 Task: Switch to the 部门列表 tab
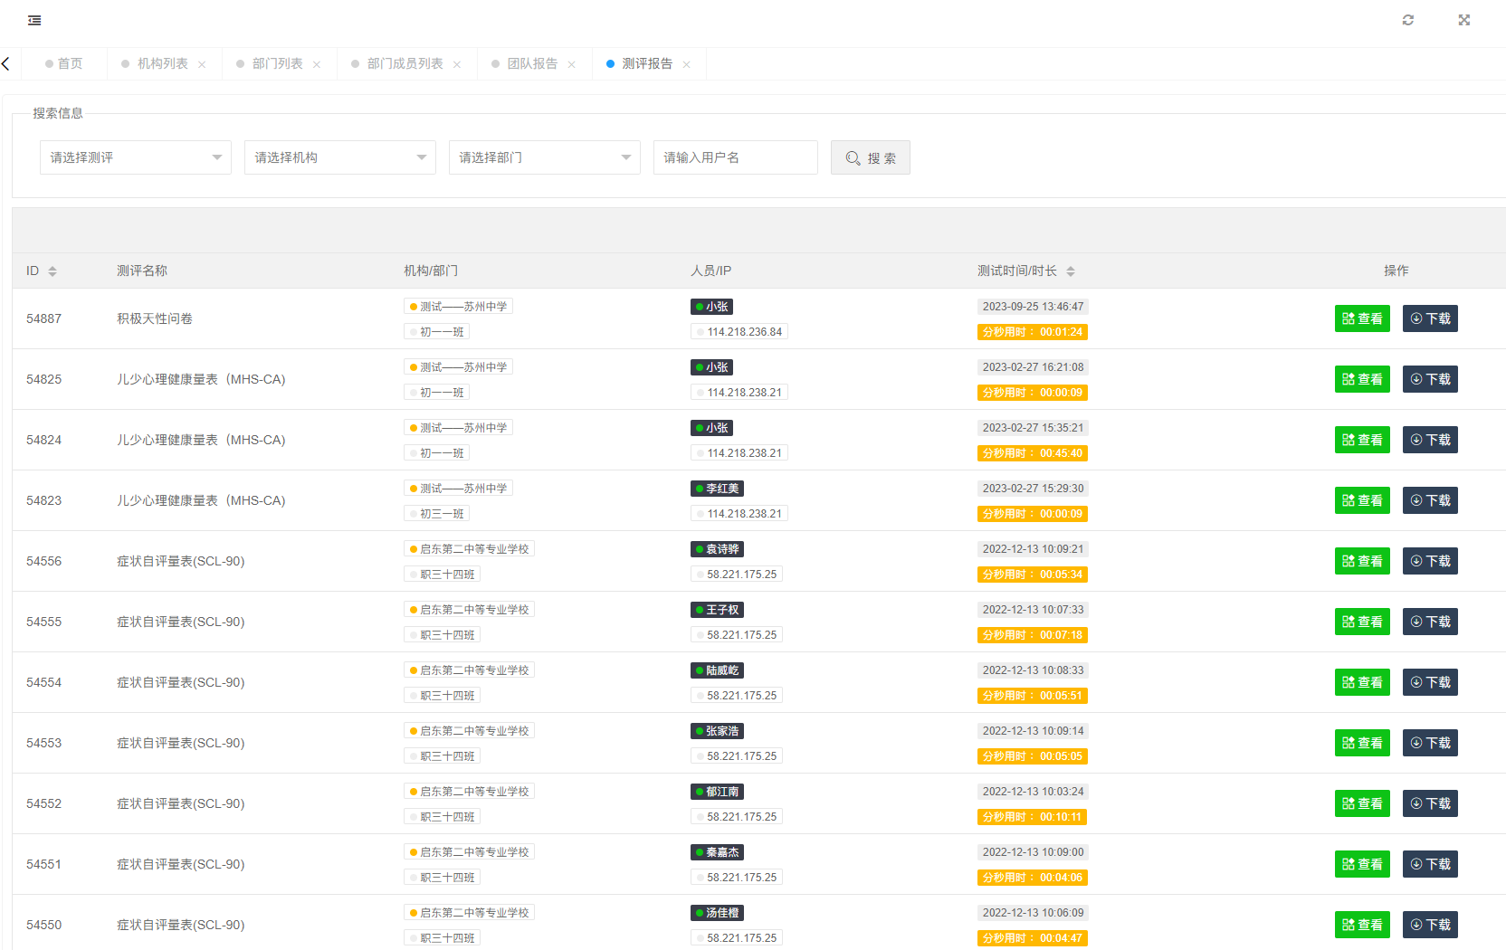tap(278, 63)
